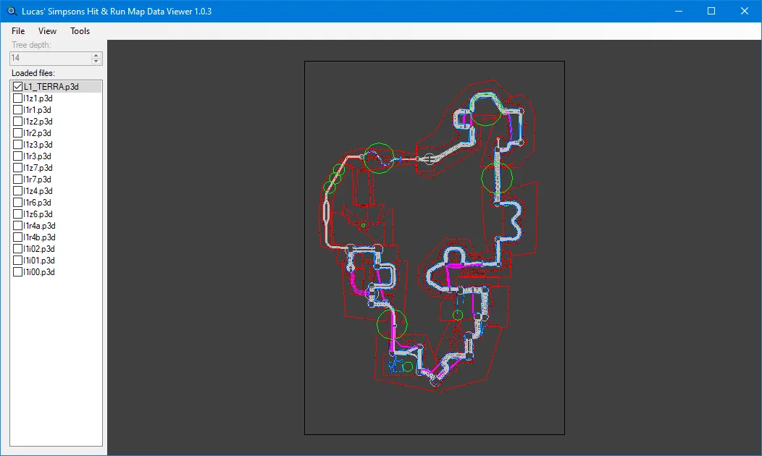Check the l1r4a.p3d checkbox
762x456 pixels.
point(18,225)
